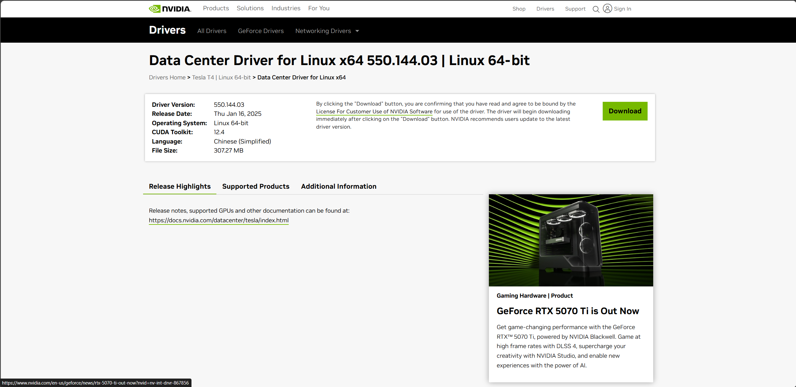Open the Solutions menu
796x387 pixels.
[x=250, y=8]
